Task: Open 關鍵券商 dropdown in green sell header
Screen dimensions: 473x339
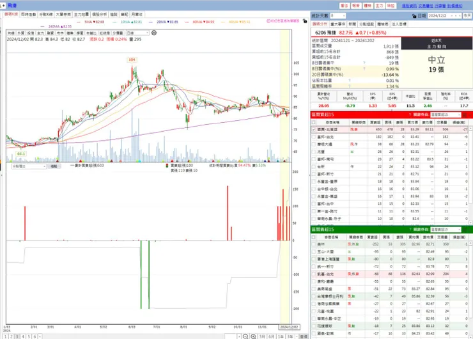Action: click(446, 230)
